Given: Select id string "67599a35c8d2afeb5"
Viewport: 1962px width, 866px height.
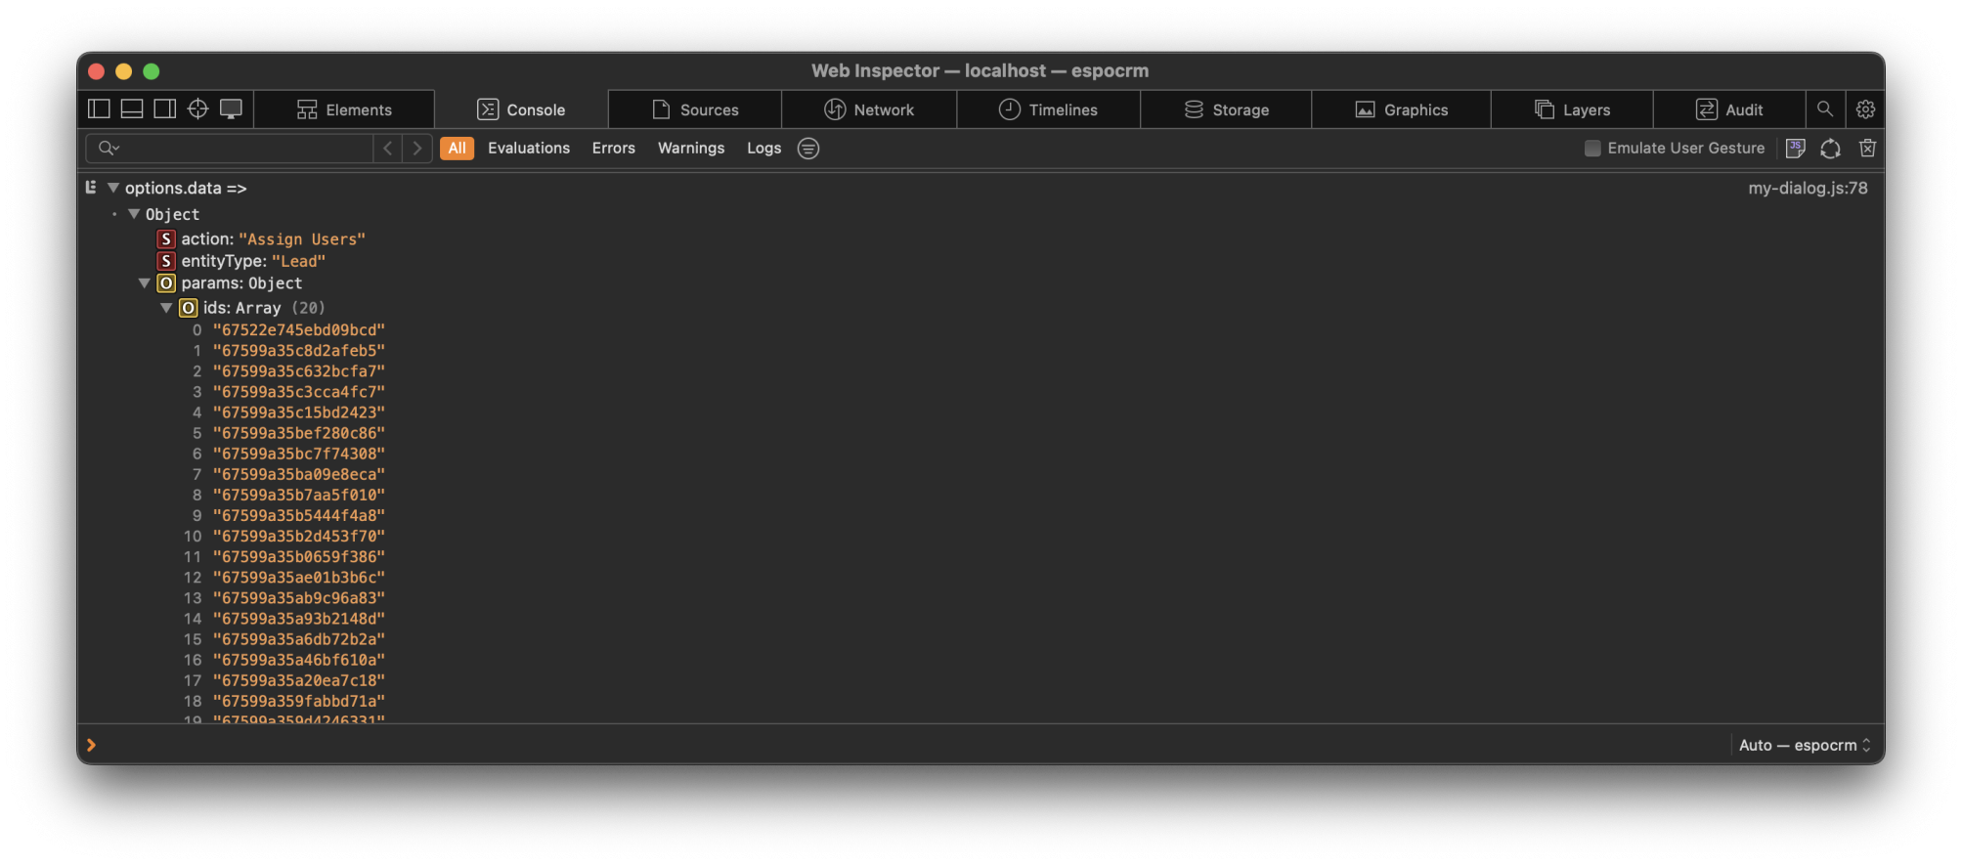Looking at the screenshot, I should [299, 351].
